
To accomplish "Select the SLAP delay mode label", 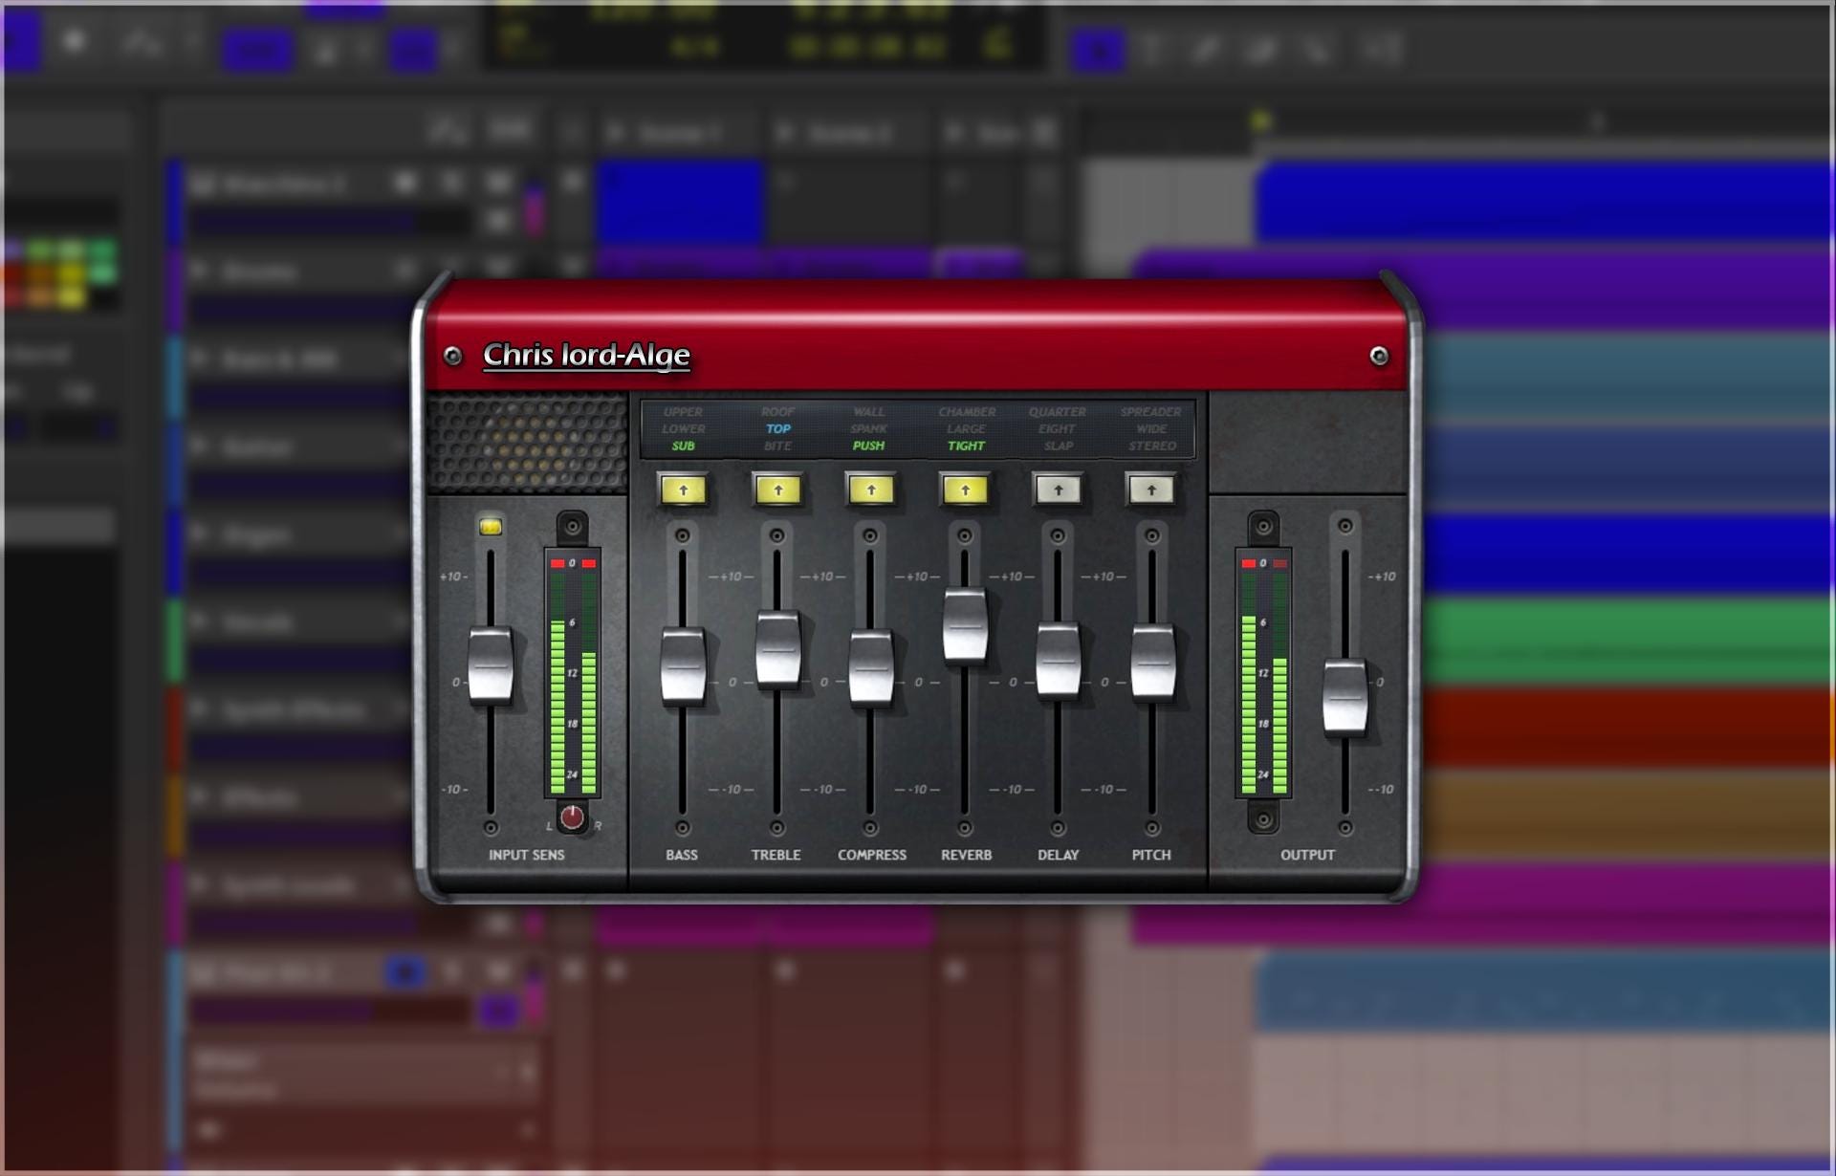I will (x=1059, y=446).
